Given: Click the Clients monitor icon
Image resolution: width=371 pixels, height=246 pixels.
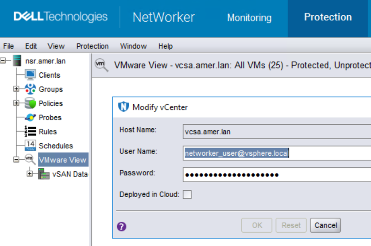Looking at the screenshot, I should coord(31,75).
